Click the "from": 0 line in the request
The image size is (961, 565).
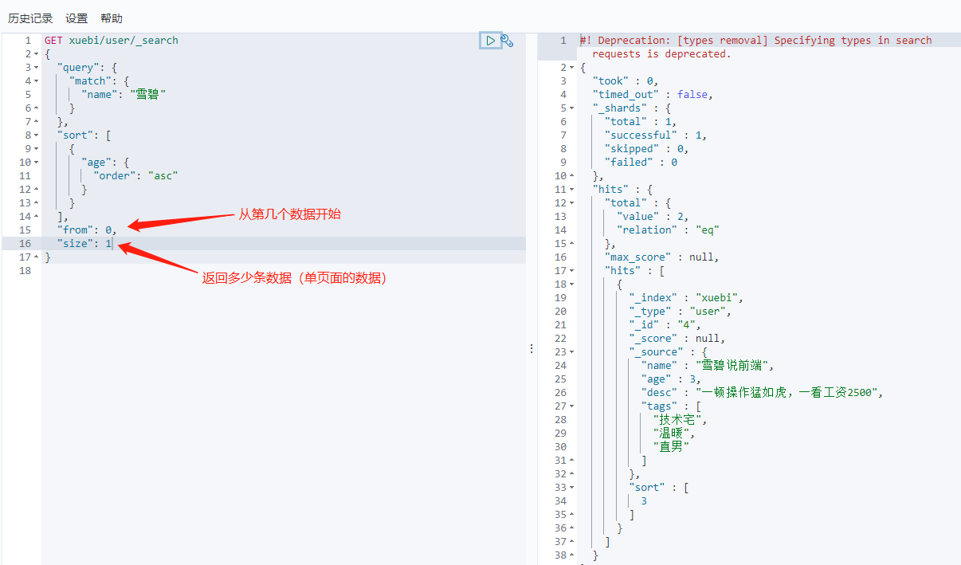click(x=87, y=230)
